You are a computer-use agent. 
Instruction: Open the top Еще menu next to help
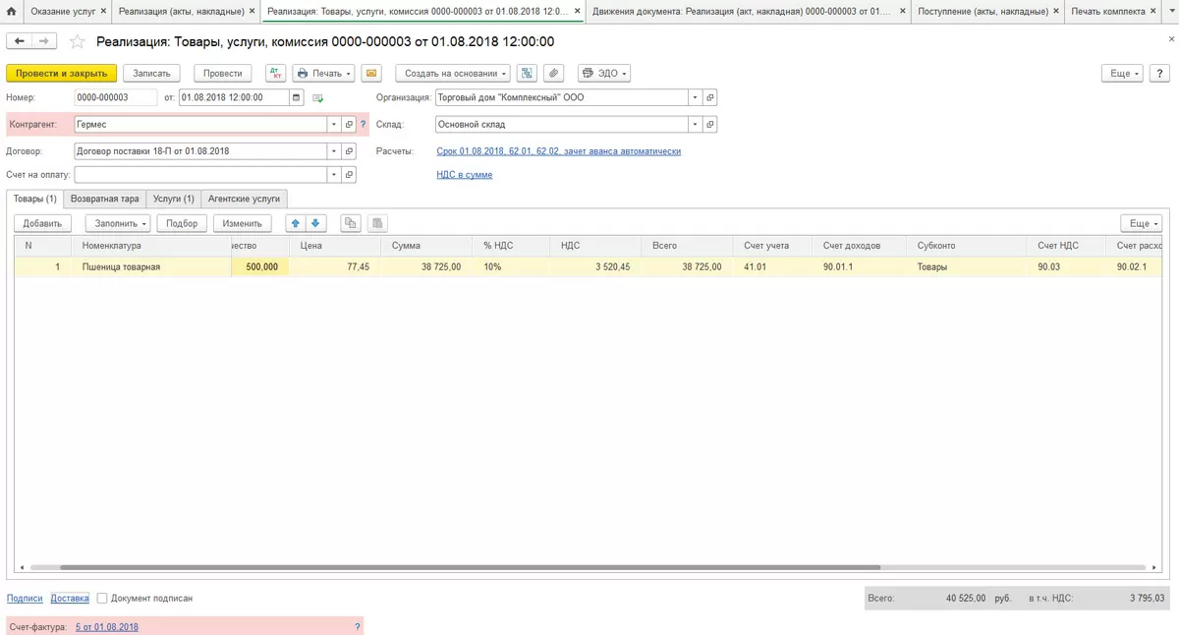click(x=1123, y=74)
